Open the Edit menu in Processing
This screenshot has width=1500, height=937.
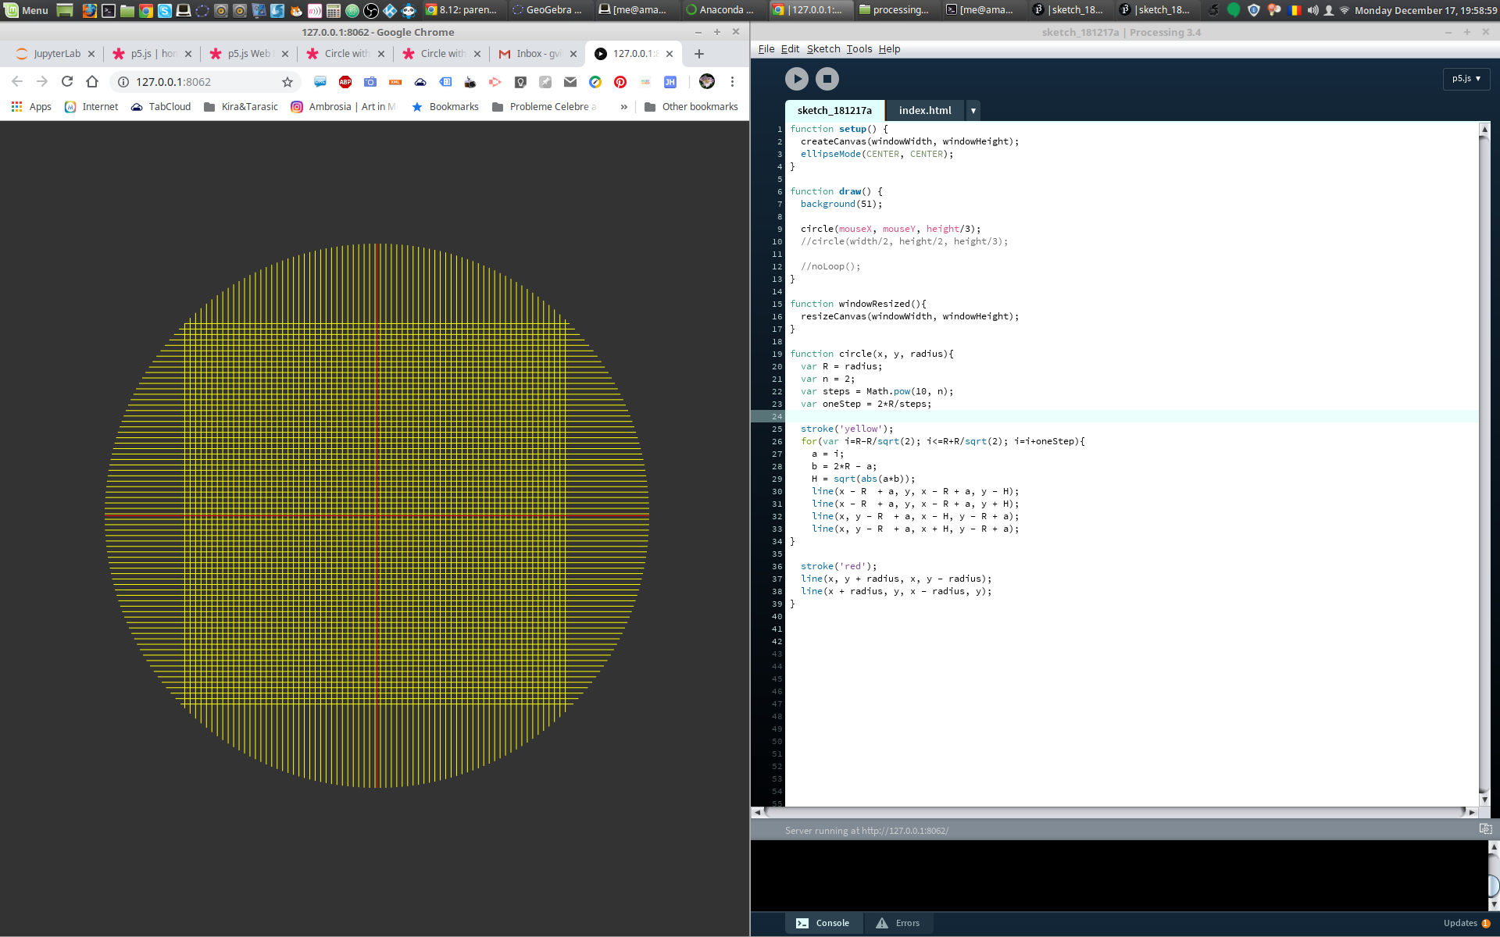coord(790,48)
